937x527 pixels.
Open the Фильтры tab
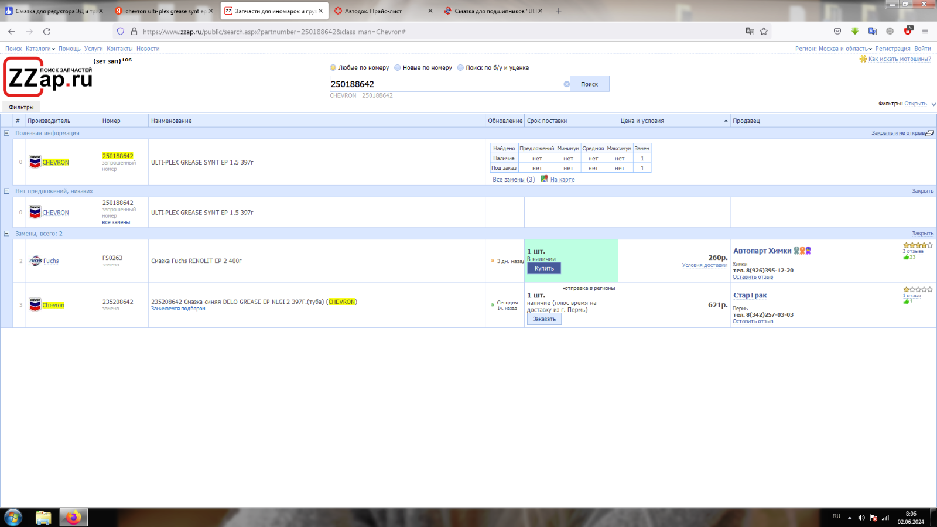[x=21, y=107]
